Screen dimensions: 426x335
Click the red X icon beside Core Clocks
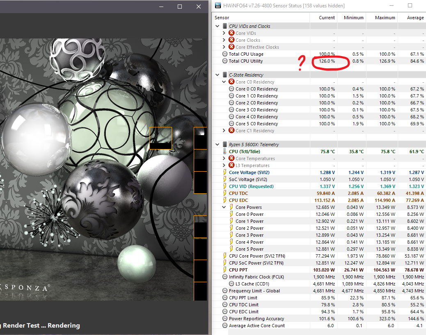click(x=231, y=40)
